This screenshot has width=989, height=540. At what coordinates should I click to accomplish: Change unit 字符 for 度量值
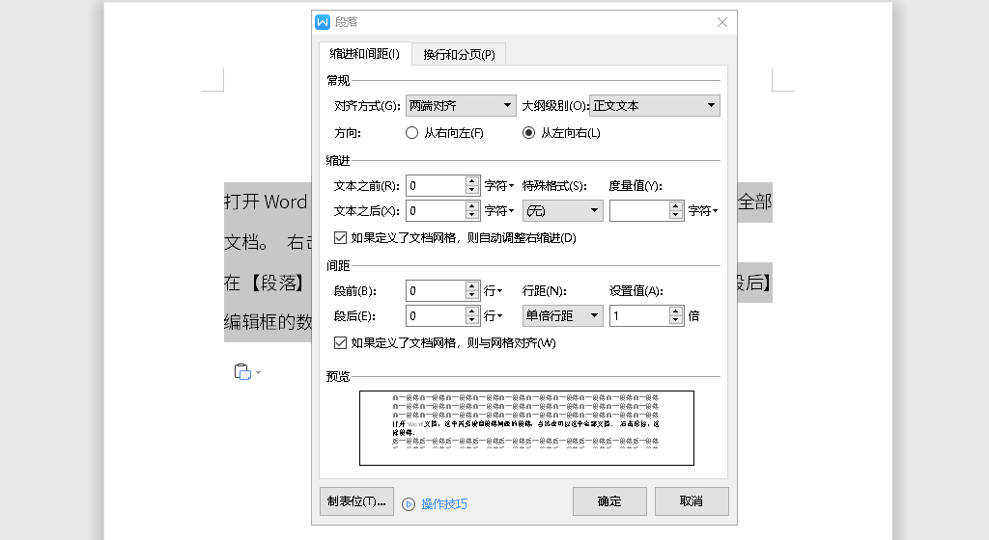pos(703,211)
